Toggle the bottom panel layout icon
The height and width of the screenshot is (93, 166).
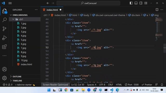[136, 3]
